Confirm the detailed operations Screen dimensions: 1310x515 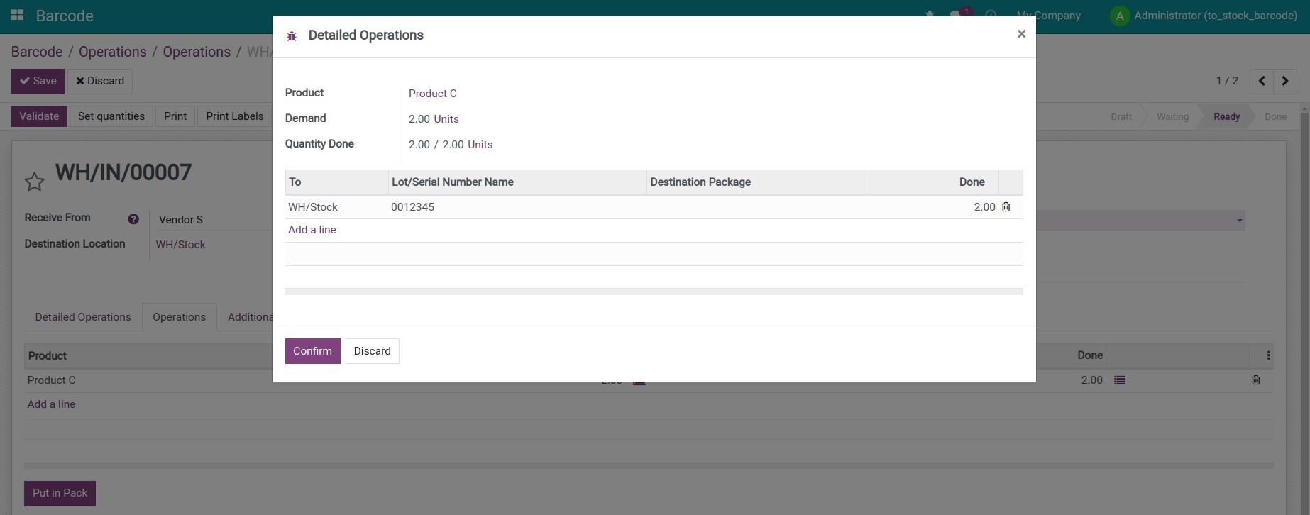click(x=312, y=351)
